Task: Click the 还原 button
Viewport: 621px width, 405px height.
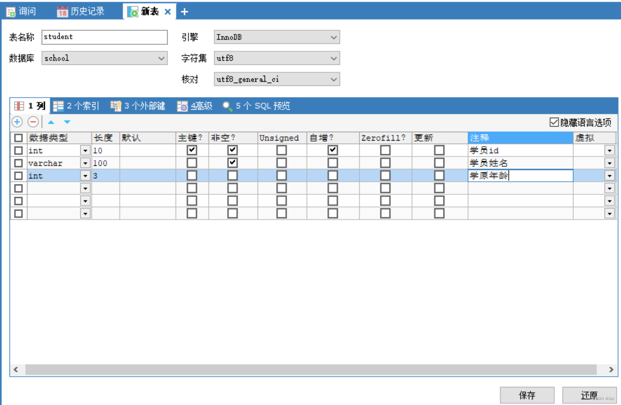Action: 589,395
